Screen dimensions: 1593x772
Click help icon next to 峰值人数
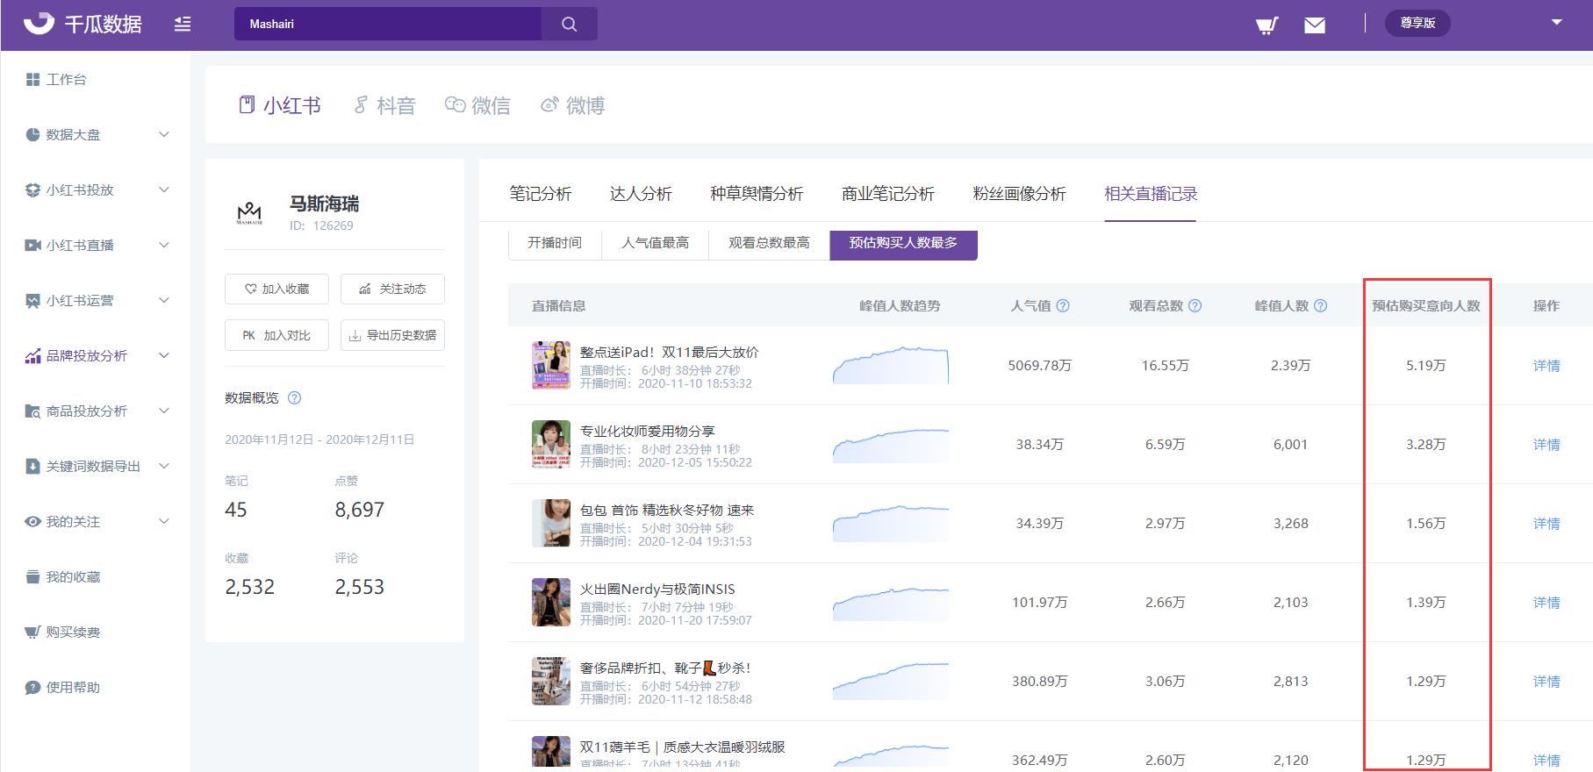1320,306
